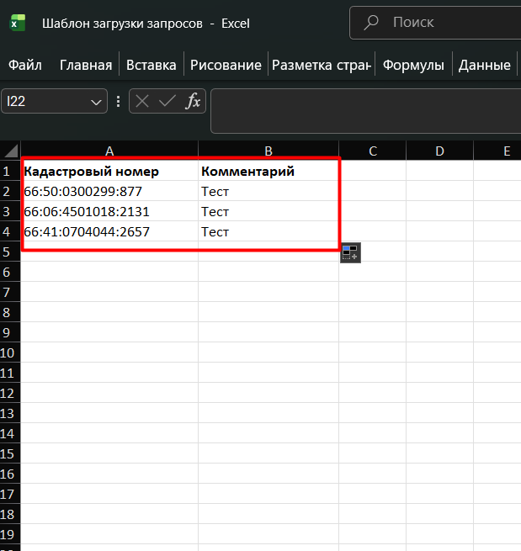Viewport: 521px width, 551px height.
Task: Select column B header
Action: point(268,151)
